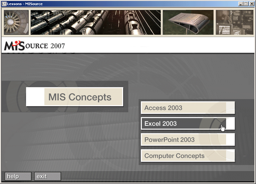Image resolution: width=256 pixels, height=184 pixels.
Task: Select the Access 2003 lessons
Action: 188,108
